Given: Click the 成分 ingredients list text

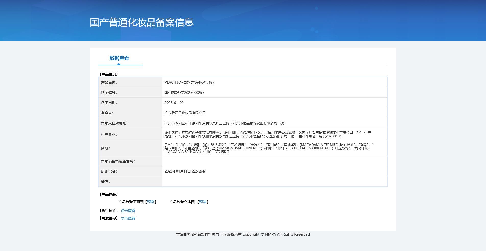Looking at the screenshot, I should [x=268, y=148].
